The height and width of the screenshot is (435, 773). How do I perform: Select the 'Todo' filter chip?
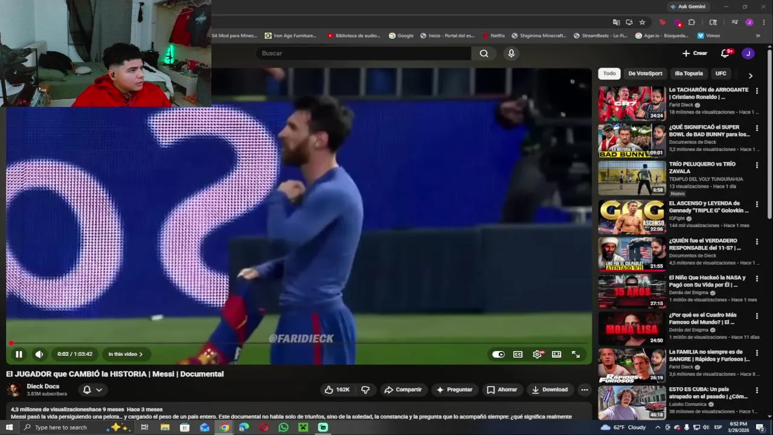[609, 74]
